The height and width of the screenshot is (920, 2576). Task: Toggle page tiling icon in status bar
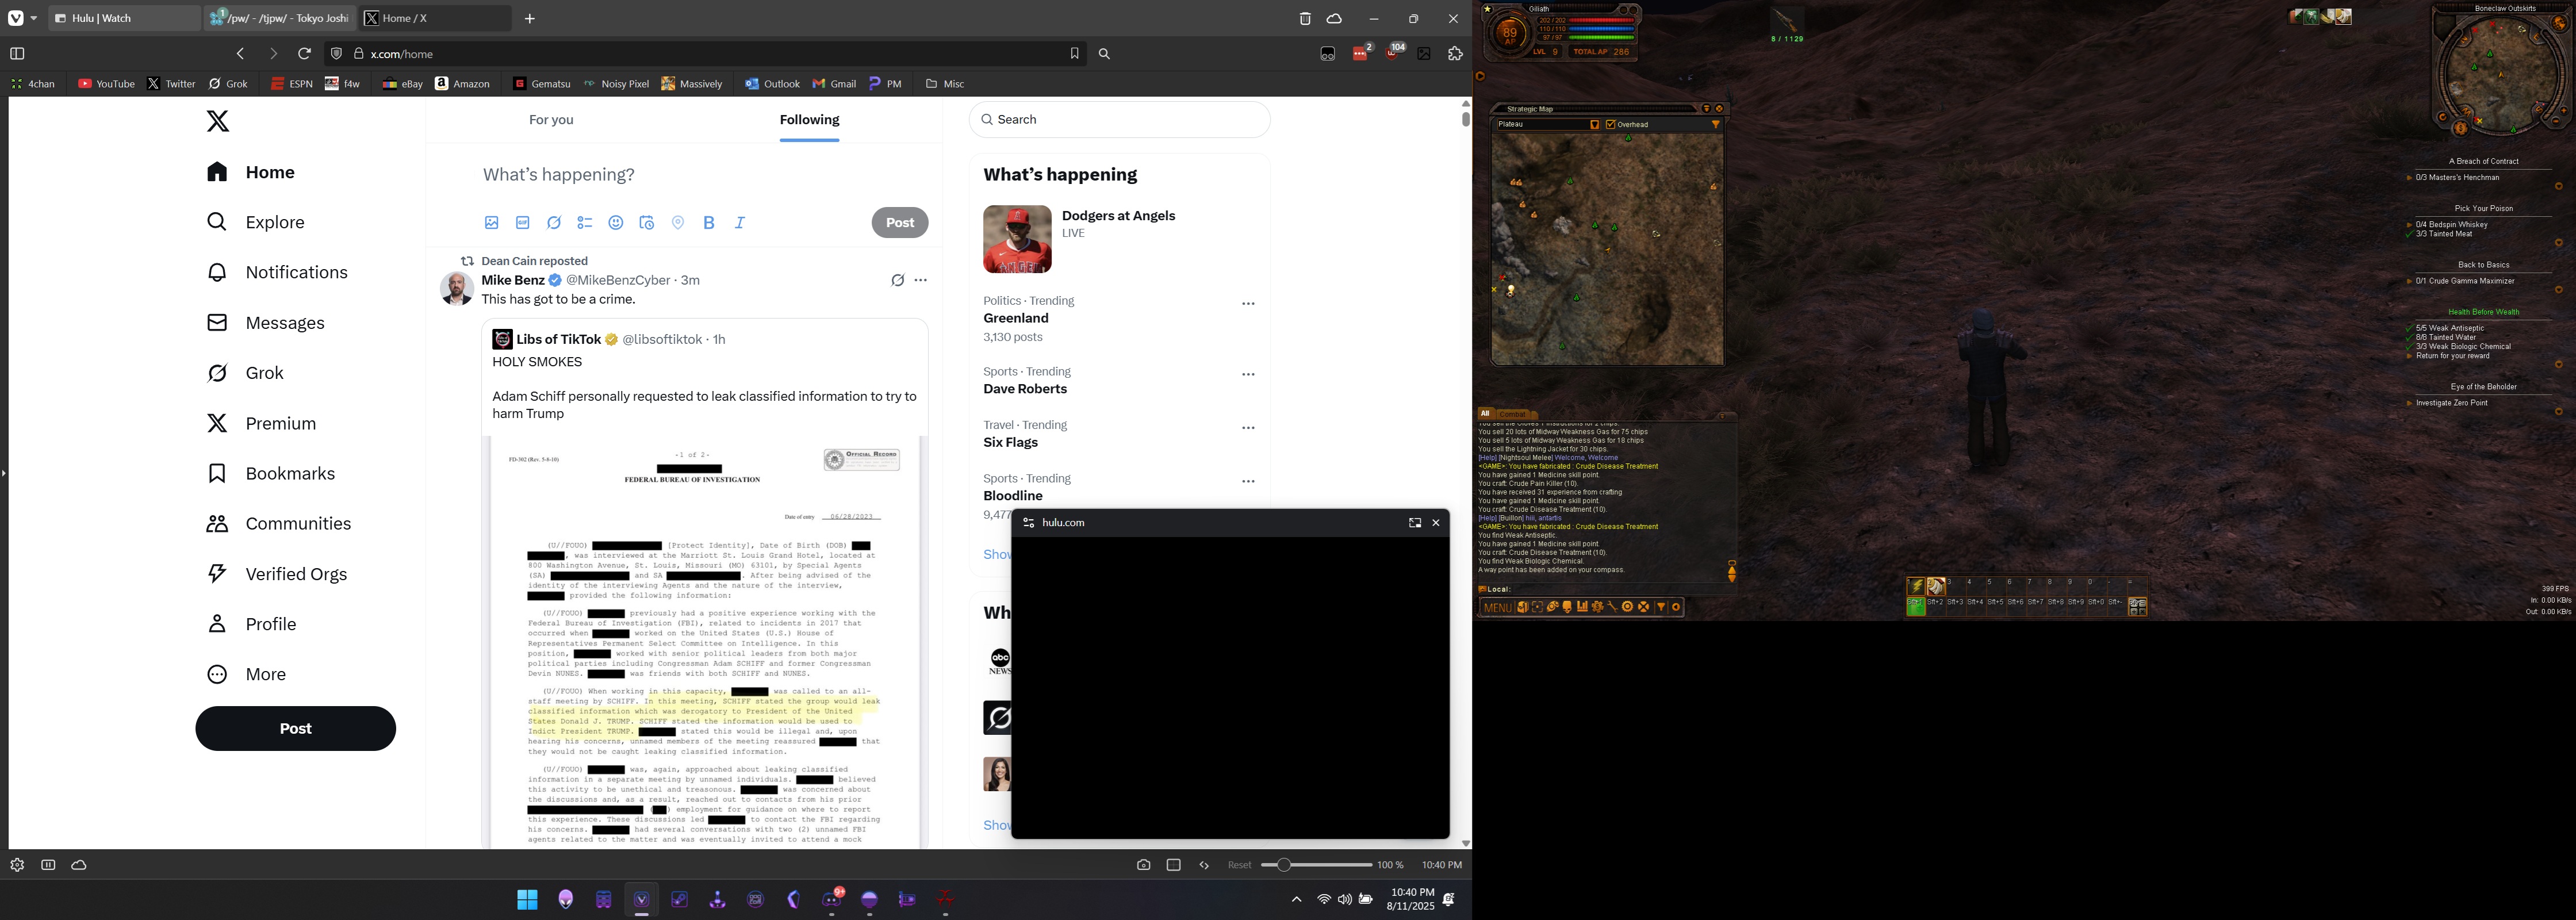click(1174, 865)
